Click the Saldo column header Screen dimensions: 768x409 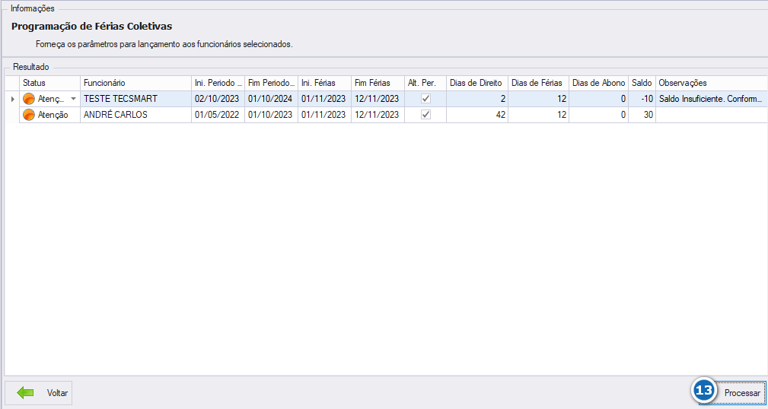642,83
